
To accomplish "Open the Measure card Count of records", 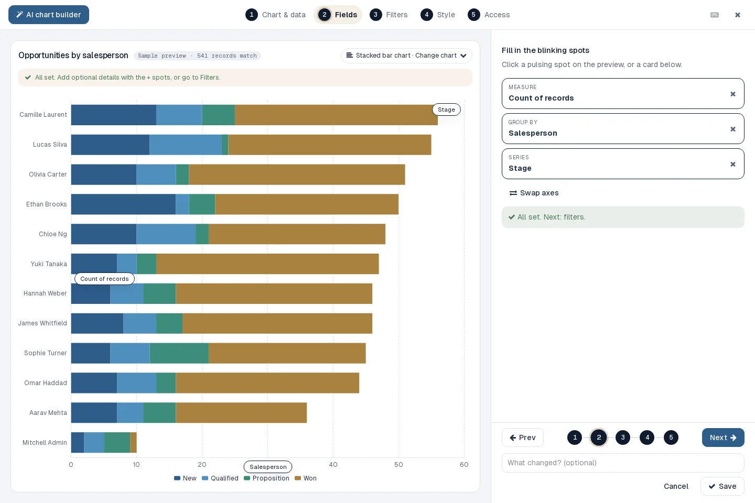I will tap(623, 93).
